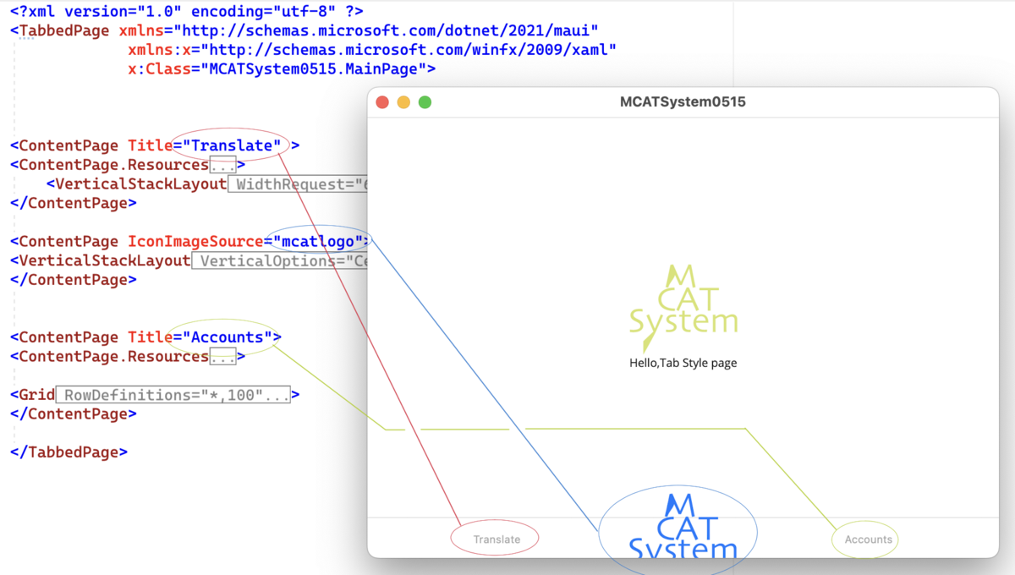This screenshot has width=1015, height=575.
Task: Click the "Hello,Tab Style page" label
Action: pyautogui.click(x=682, y=362)
